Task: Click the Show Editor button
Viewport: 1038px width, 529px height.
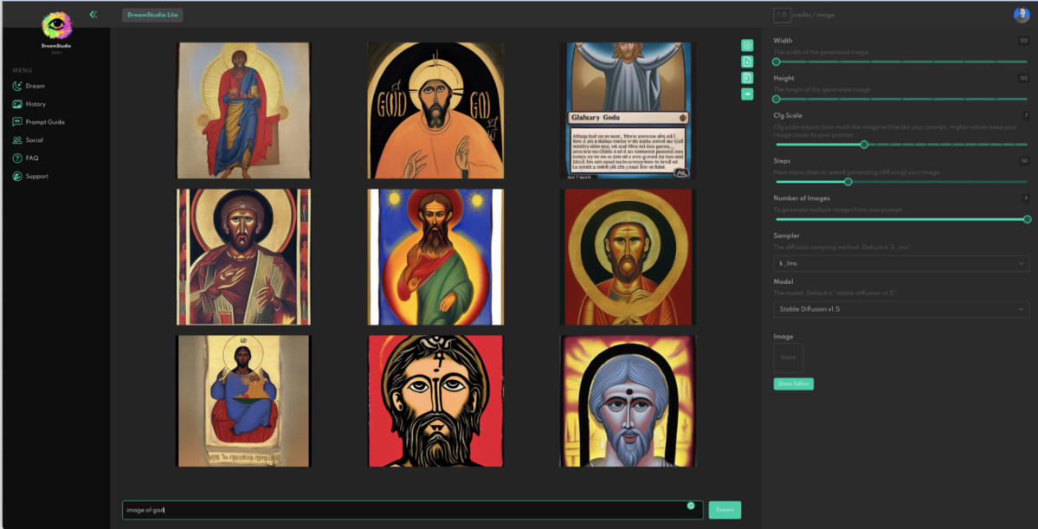Action: coord(793,384)
